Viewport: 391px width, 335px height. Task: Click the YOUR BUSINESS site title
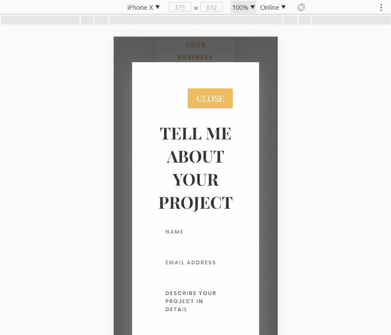click(x=195, y=51)
